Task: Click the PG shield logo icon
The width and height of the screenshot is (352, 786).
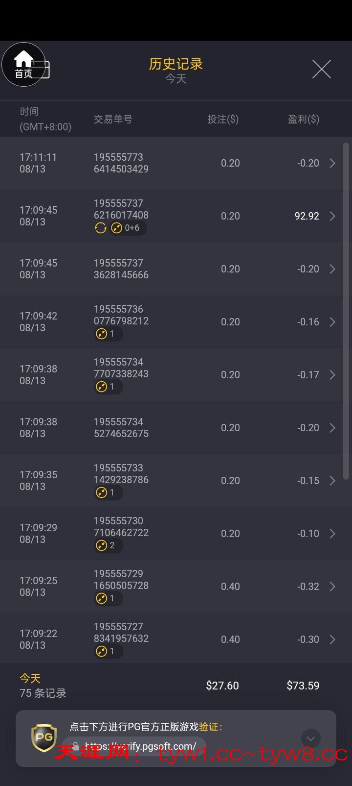Action: coord(44,737)
